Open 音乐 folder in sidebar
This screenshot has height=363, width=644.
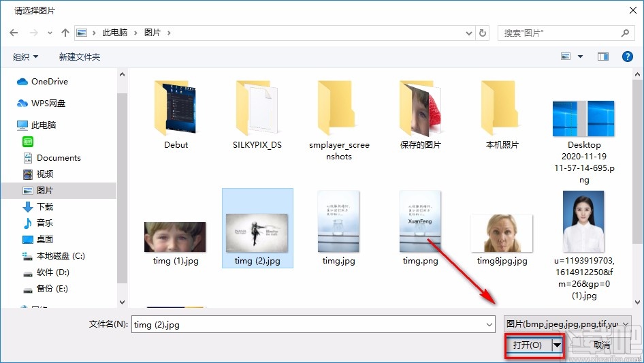[x=38, y=223]
